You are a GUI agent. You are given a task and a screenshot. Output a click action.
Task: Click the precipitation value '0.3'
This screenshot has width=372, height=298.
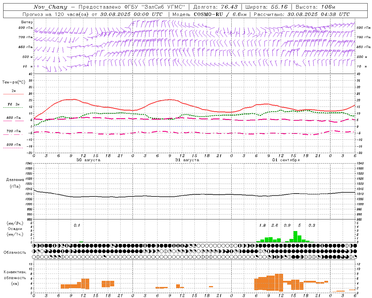click(312, 226)
